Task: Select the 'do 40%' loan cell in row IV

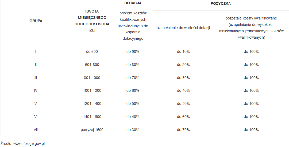Action: tap(183, 91)
